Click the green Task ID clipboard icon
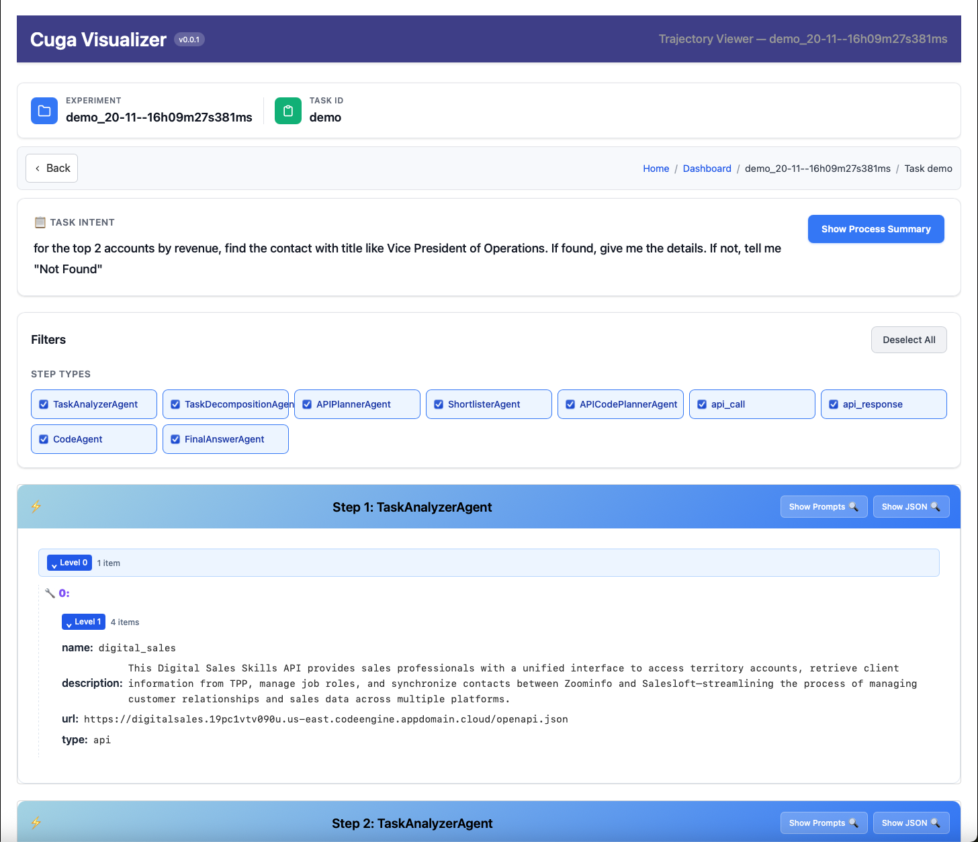This screenshot has width=978, height=842. [288, 111]
